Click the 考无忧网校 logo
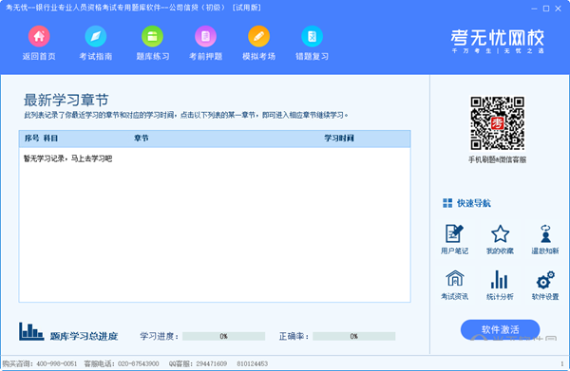The height and width of the screenshot is (371, 570). click(x=498, y=41)
